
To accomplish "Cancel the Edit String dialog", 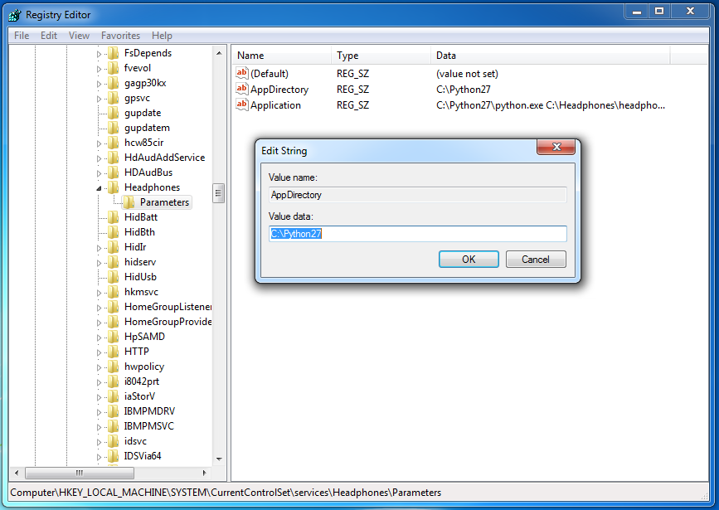I will click(536, 259).
